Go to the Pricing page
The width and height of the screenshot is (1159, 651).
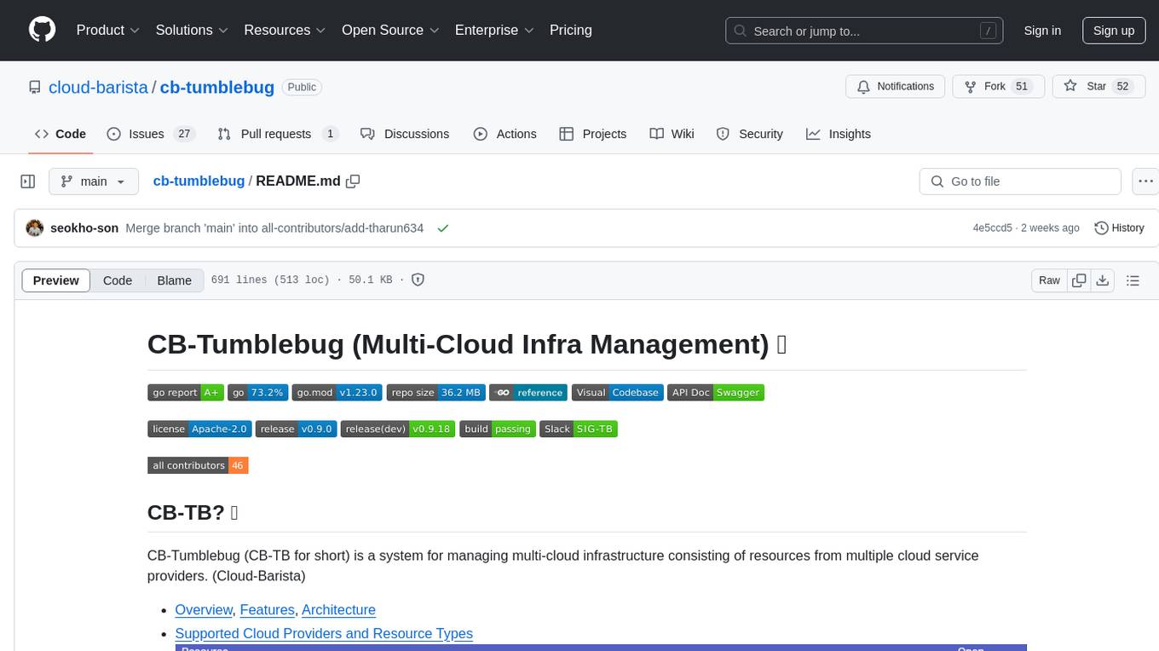point(571,30)
